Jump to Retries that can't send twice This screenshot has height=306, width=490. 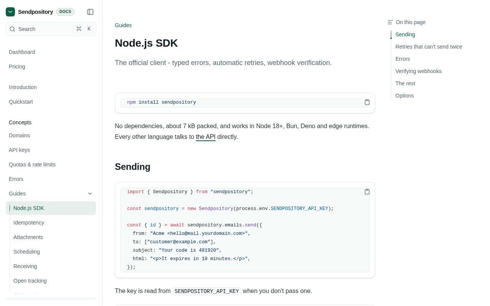429,47
